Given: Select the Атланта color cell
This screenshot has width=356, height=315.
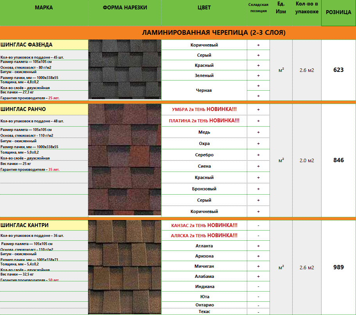Looking at the screenshot, I should 204,246.
